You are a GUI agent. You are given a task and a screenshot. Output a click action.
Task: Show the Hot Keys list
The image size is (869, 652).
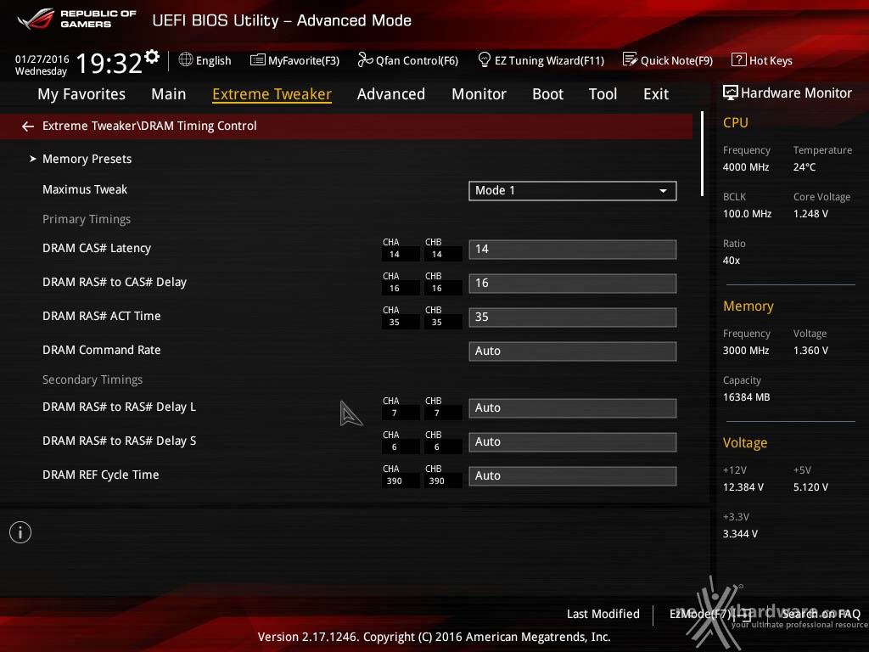point(771,60)
